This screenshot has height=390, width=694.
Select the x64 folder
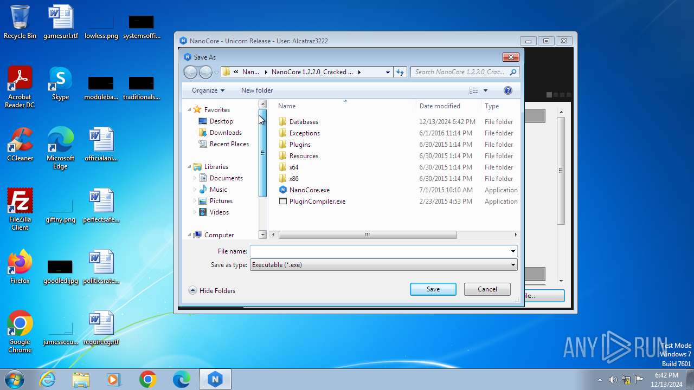(294, 167)
